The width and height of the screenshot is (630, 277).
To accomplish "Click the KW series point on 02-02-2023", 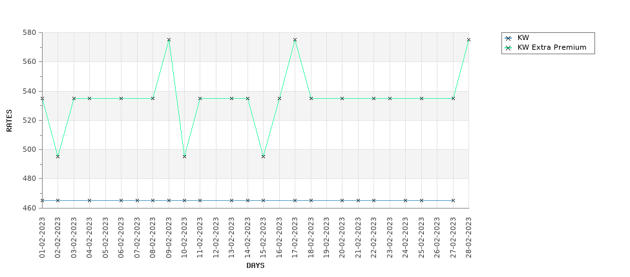I will tap(58, 200).
